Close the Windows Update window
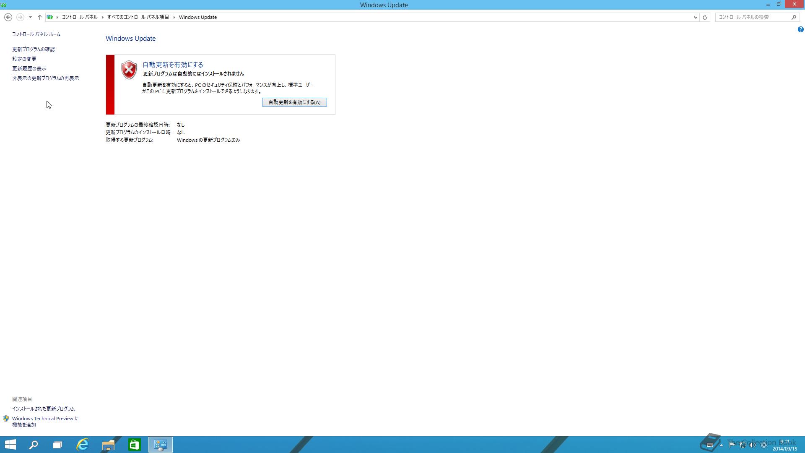 point(795,4)
